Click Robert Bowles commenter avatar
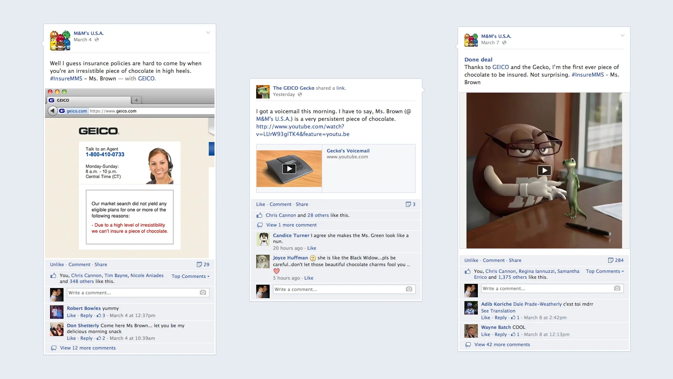The image size is (673, 379). (57, 312)
